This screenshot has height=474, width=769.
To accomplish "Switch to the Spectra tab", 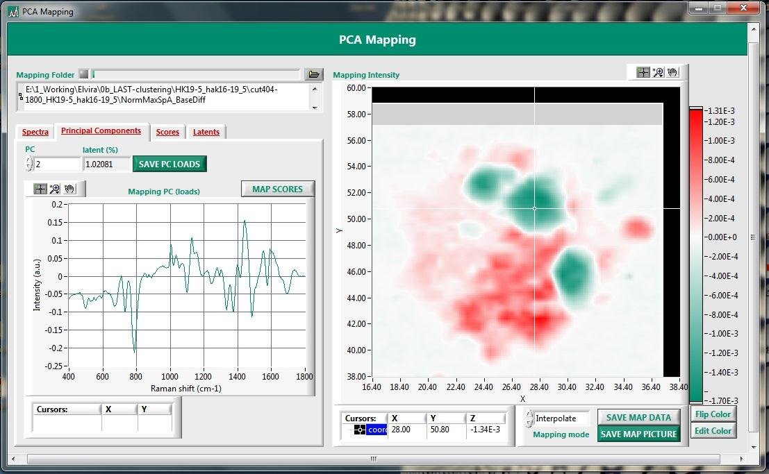I will [x=35, y=132].
